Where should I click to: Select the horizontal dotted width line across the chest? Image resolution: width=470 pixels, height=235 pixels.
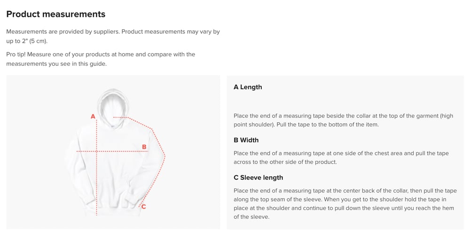tap(117, 151)
